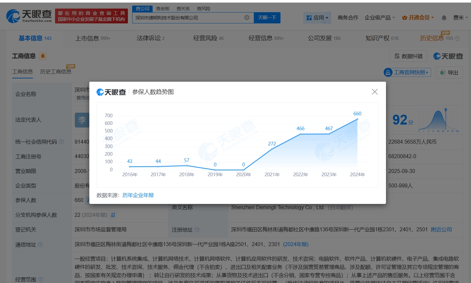This screenshot has width=471, height=283.
Task: Switch to the 查风险 search tab
Action: pos(203,9)
